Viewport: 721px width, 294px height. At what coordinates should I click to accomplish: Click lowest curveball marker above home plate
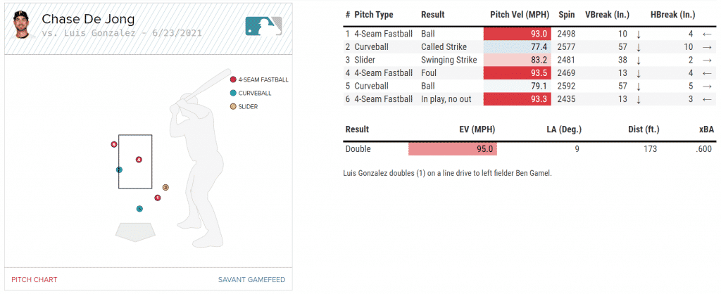pos(139,209)
